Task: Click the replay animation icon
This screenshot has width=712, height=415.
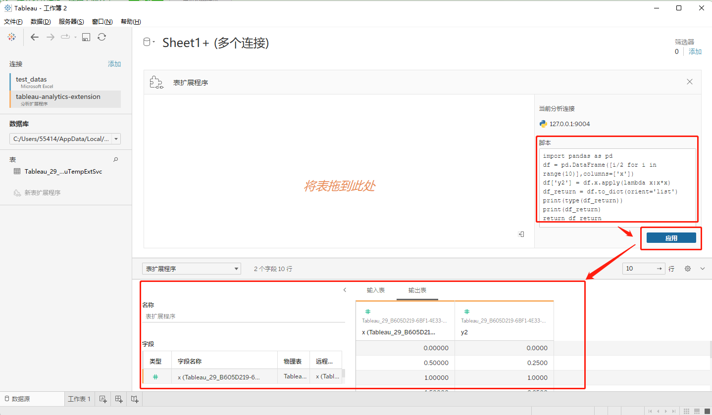Action: point(65,37)
